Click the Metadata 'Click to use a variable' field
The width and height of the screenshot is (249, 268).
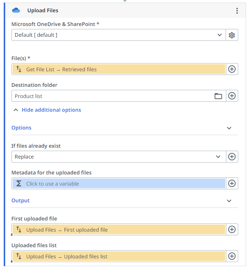click(119, 183)
